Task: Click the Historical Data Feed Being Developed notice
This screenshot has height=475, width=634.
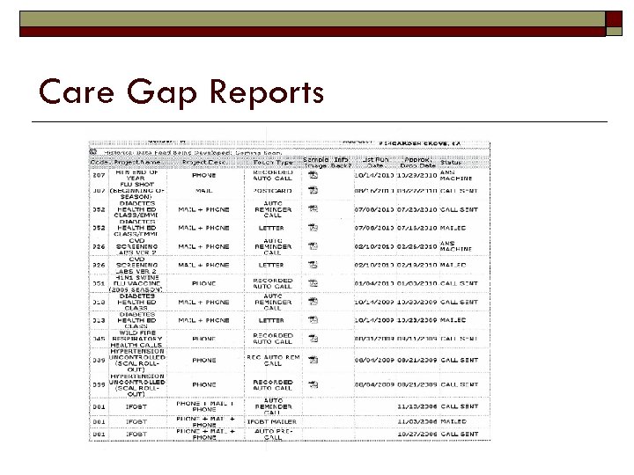Action: [x=193, y=153]
